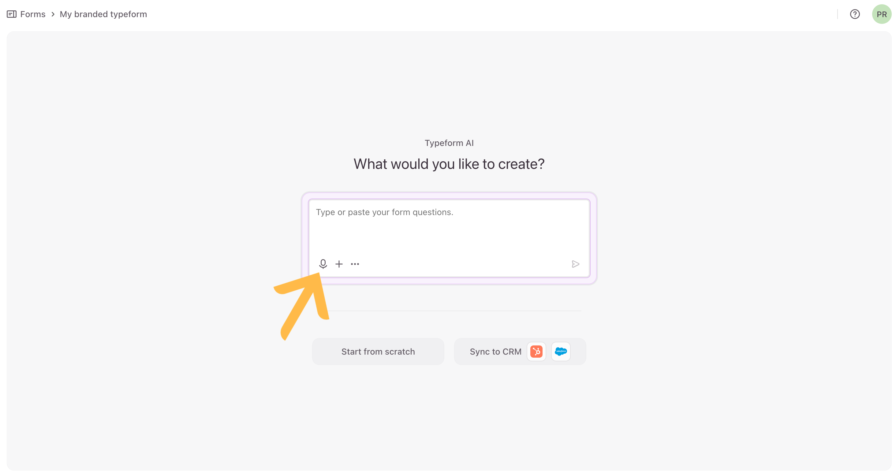The image size is (896, 473).
Task: Click the orange arrow annotation
Action: (303, 303)
